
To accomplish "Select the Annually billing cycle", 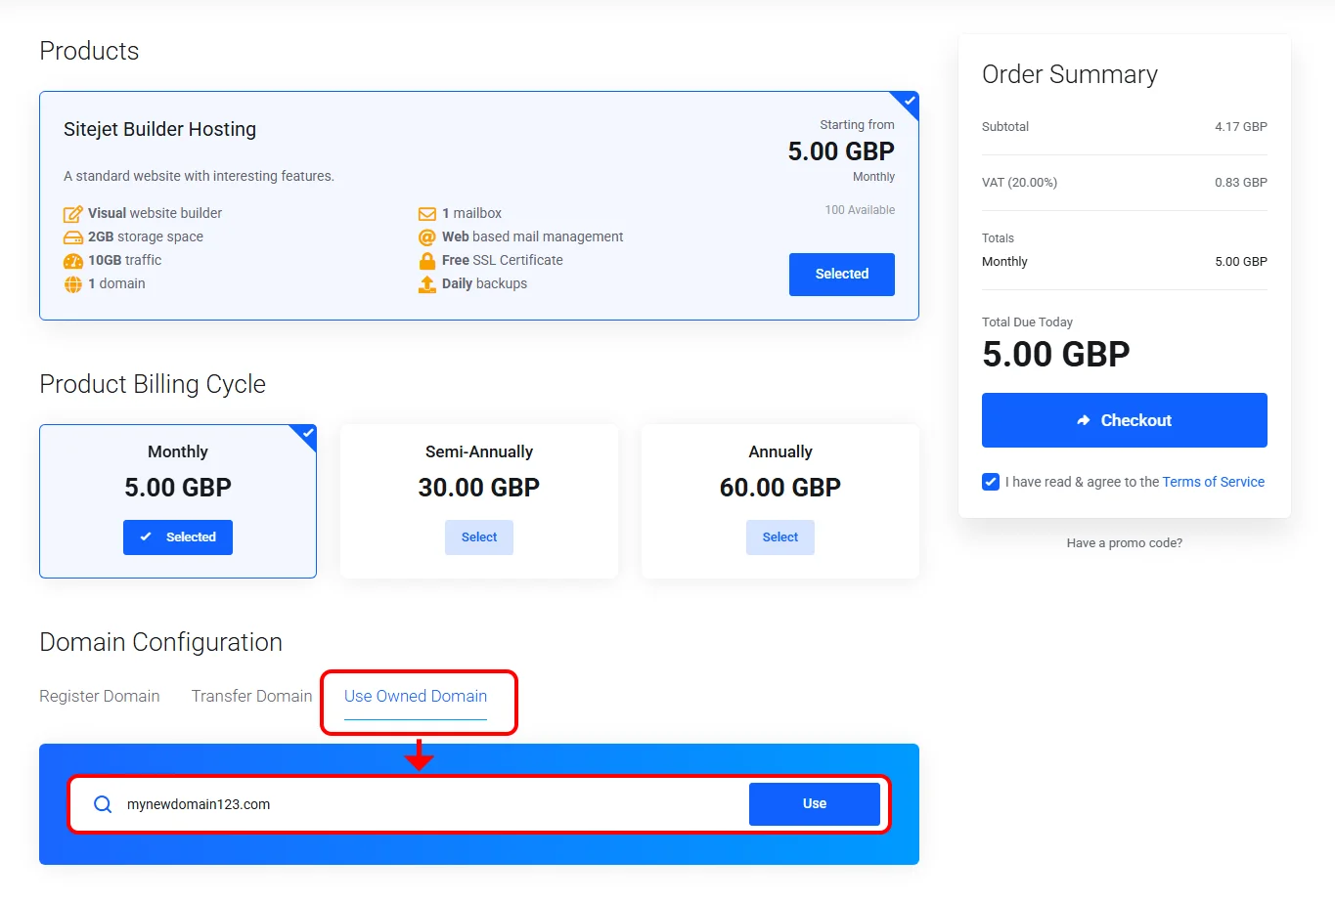I will (779, 537).
